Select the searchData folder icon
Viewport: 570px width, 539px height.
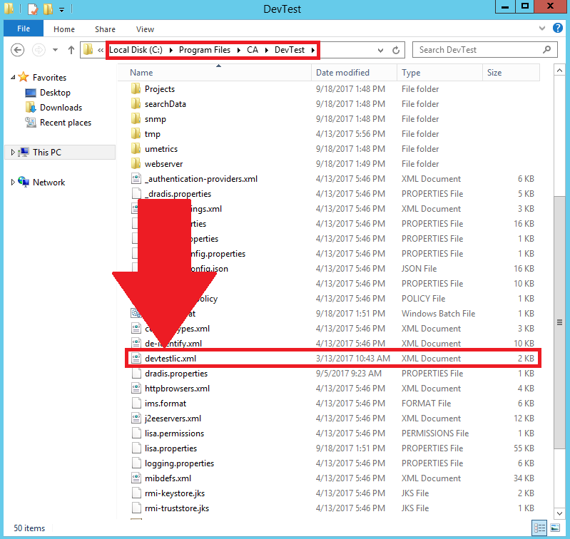click(x=136, y=104)
